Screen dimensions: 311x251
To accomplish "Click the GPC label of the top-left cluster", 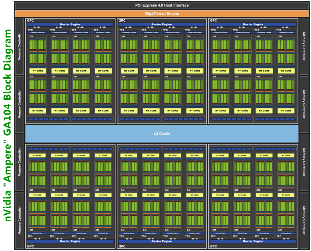I will coord(30,21).
